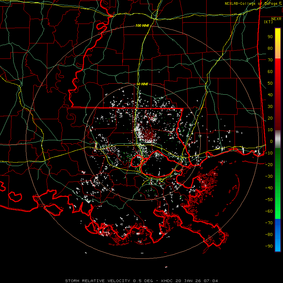Click the NEXR label above the color scale
Viewport: 283px width, 283px height.
point(276,19)
